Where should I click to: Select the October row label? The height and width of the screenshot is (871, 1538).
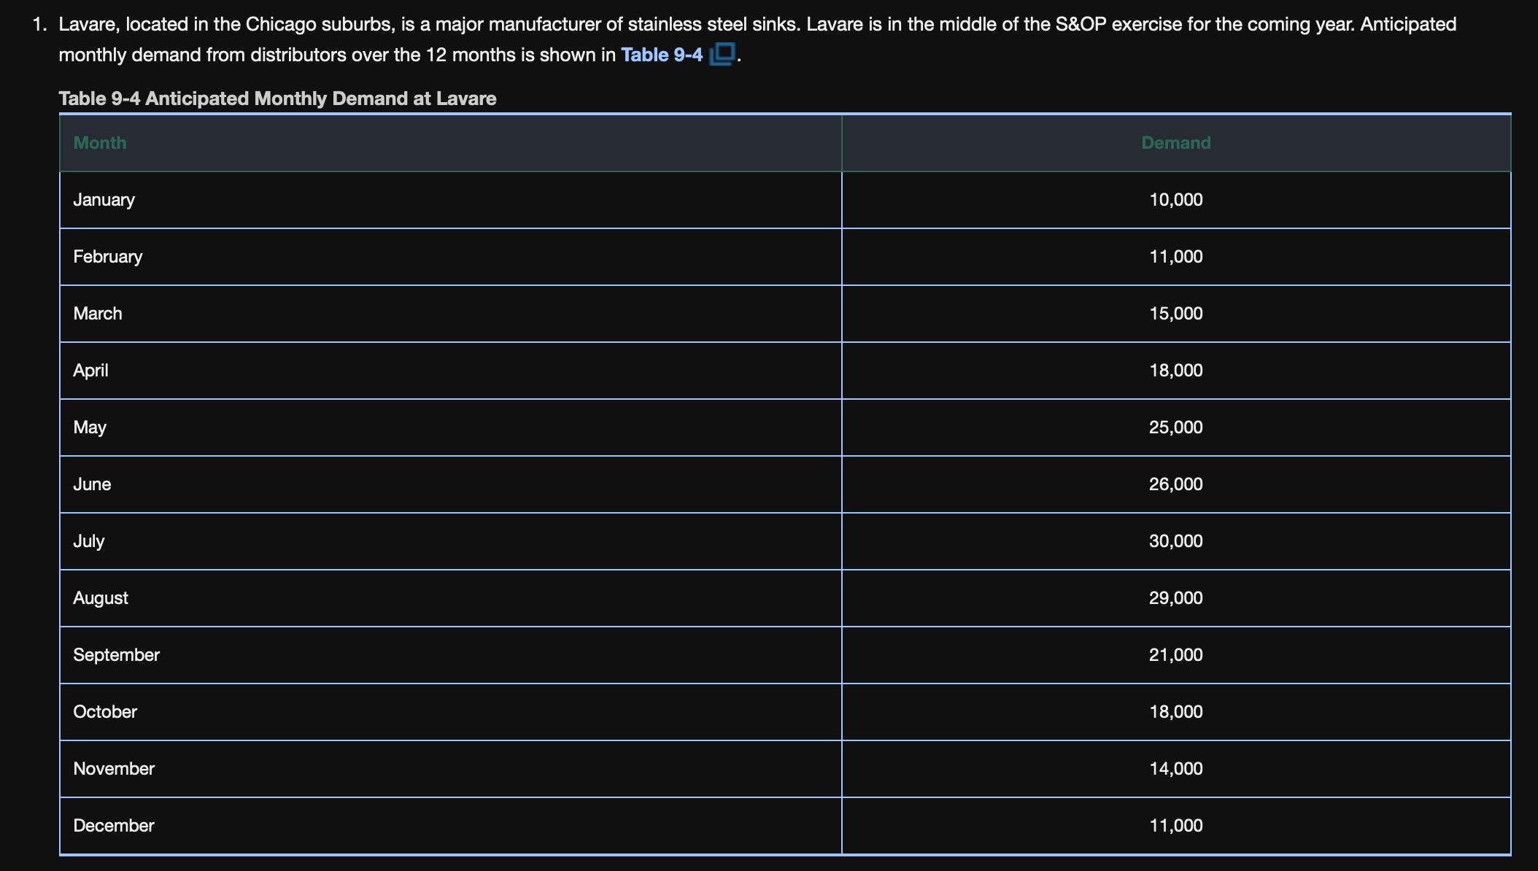click(105, 712)
